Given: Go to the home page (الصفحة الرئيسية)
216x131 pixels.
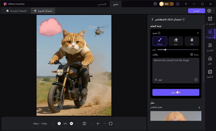Looking at the screenshot, I should coord(16,11).
